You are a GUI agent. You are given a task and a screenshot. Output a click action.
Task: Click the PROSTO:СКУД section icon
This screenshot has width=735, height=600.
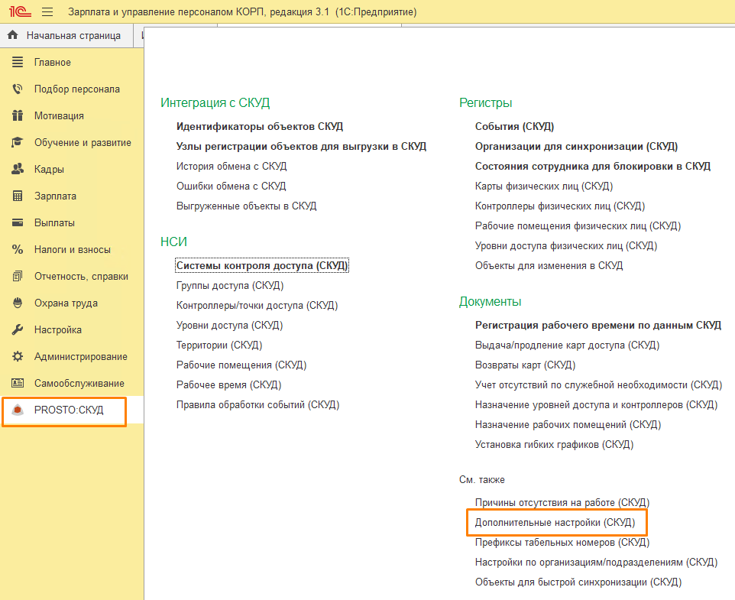coord(18,410)
